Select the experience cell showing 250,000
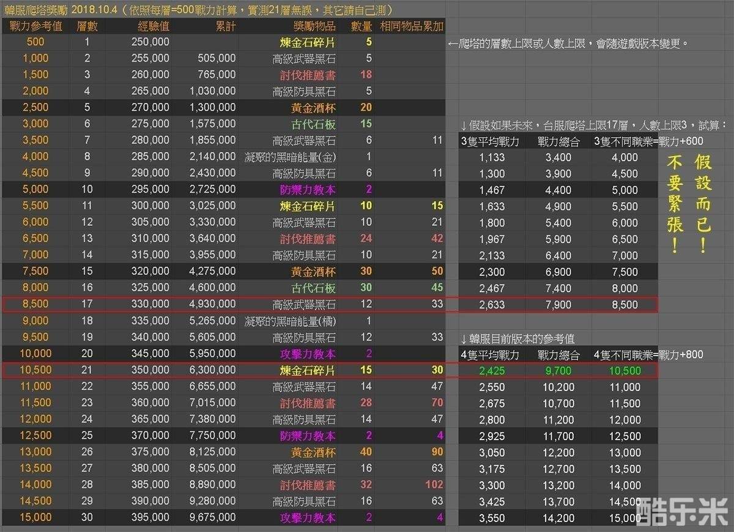 click(x=150, y=42)
